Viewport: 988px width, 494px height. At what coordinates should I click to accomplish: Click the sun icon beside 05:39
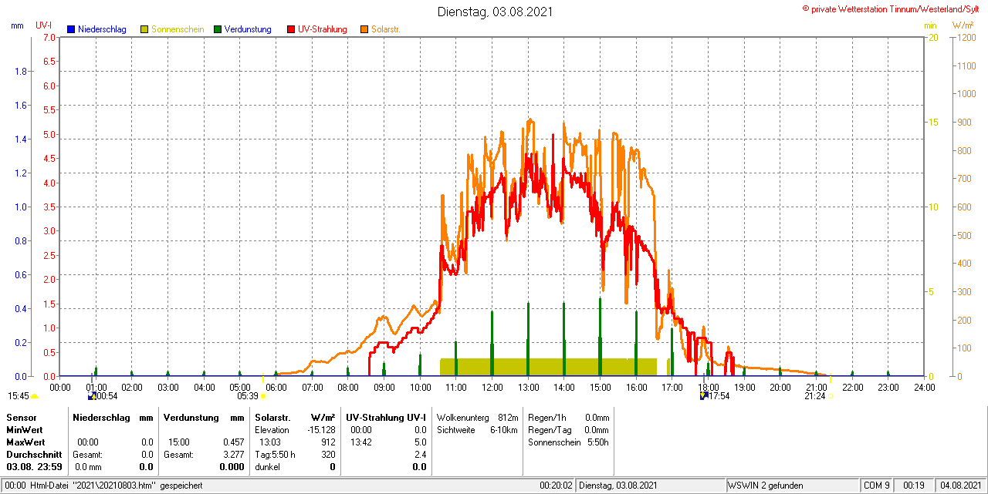coord(262,396)
